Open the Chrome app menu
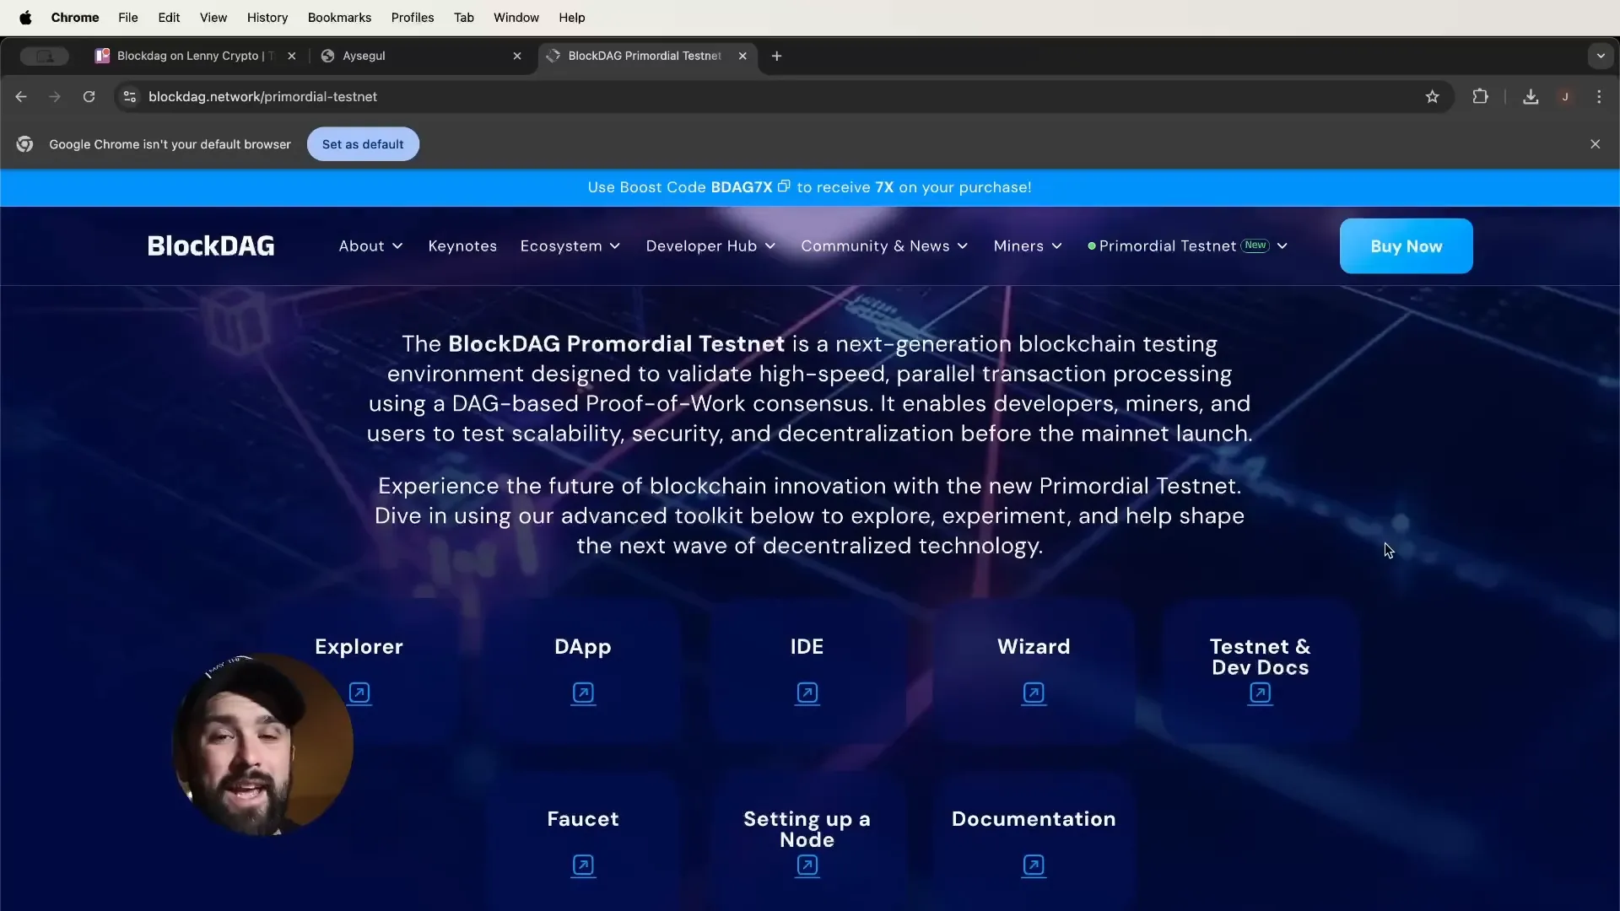This screenshot has width=1620, height=911. [75, 17]
